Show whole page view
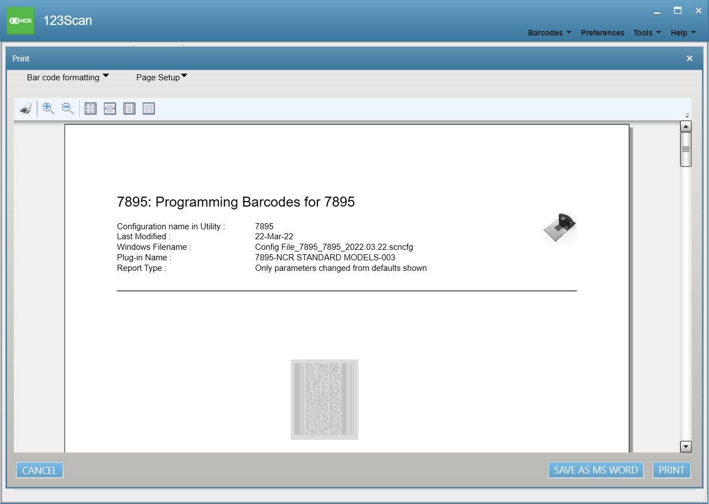 (x=129, y=109)
